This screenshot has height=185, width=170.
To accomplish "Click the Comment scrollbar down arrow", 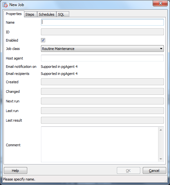I will click(161, 159).
